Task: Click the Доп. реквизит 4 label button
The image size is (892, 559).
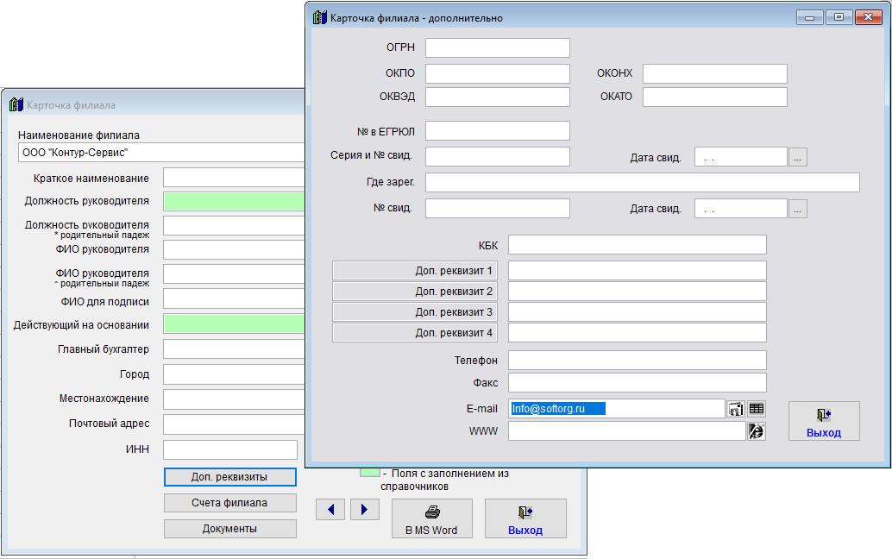Action: 415,333
